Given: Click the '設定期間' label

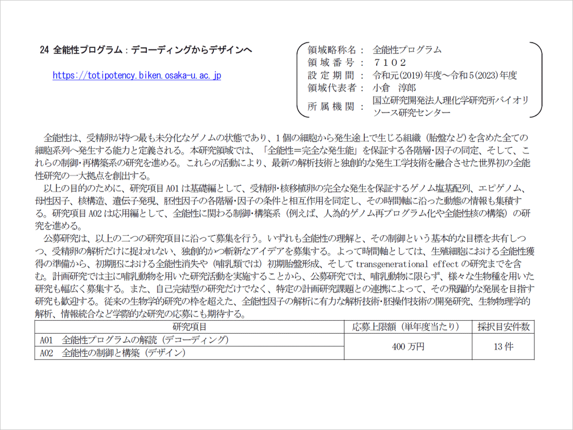Looking at the screenshot, I should (332, 75).
